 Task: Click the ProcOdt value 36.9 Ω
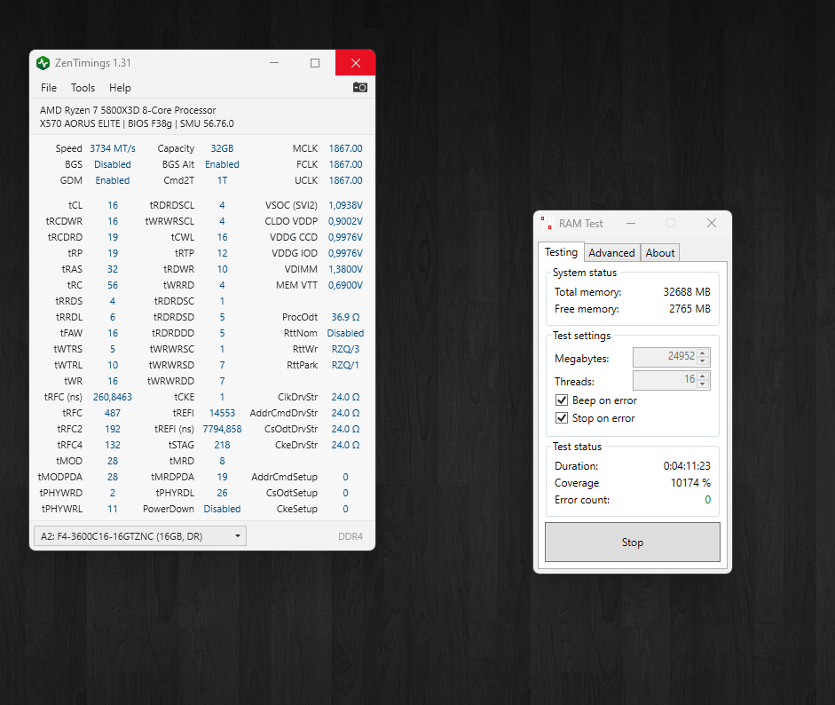(x=345, y=317)
